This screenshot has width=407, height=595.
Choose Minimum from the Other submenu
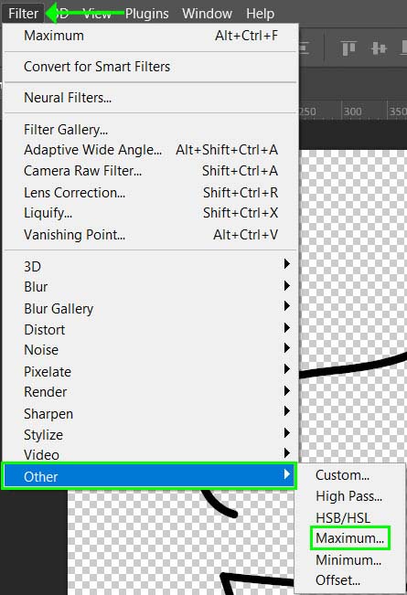348,559
